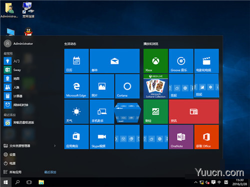
Task: Open 卸载迅雷极速版 under recently added
Action: [19, 123]
